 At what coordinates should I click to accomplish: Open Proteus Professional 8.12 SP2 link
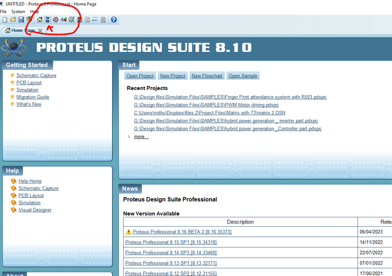pyautogui.click(x=171, y=273)
